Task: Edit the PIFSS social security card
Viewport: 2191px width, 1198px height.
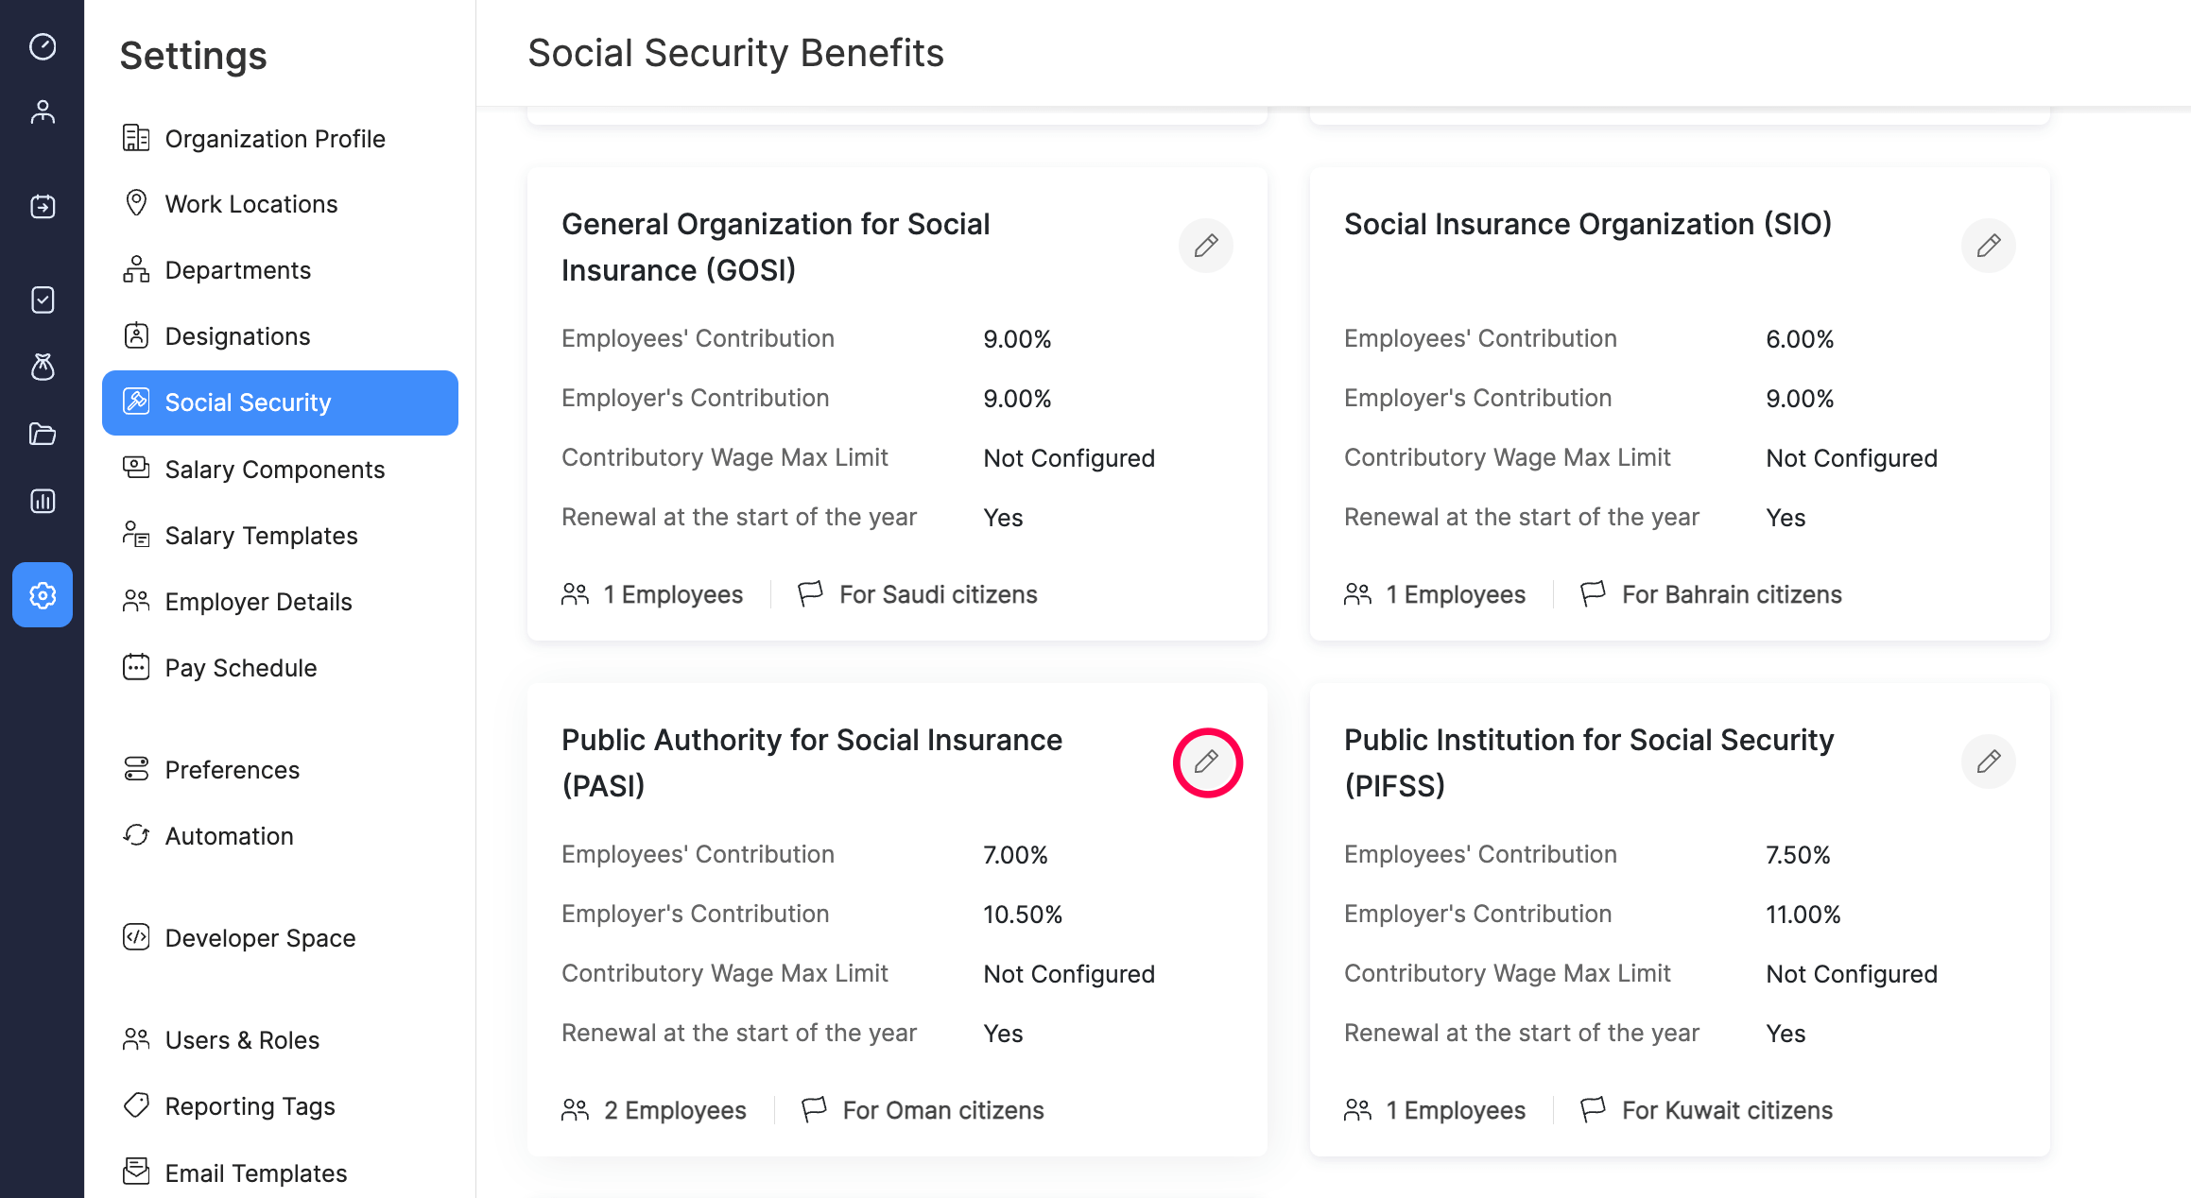Action: (x=1988, y=762)
